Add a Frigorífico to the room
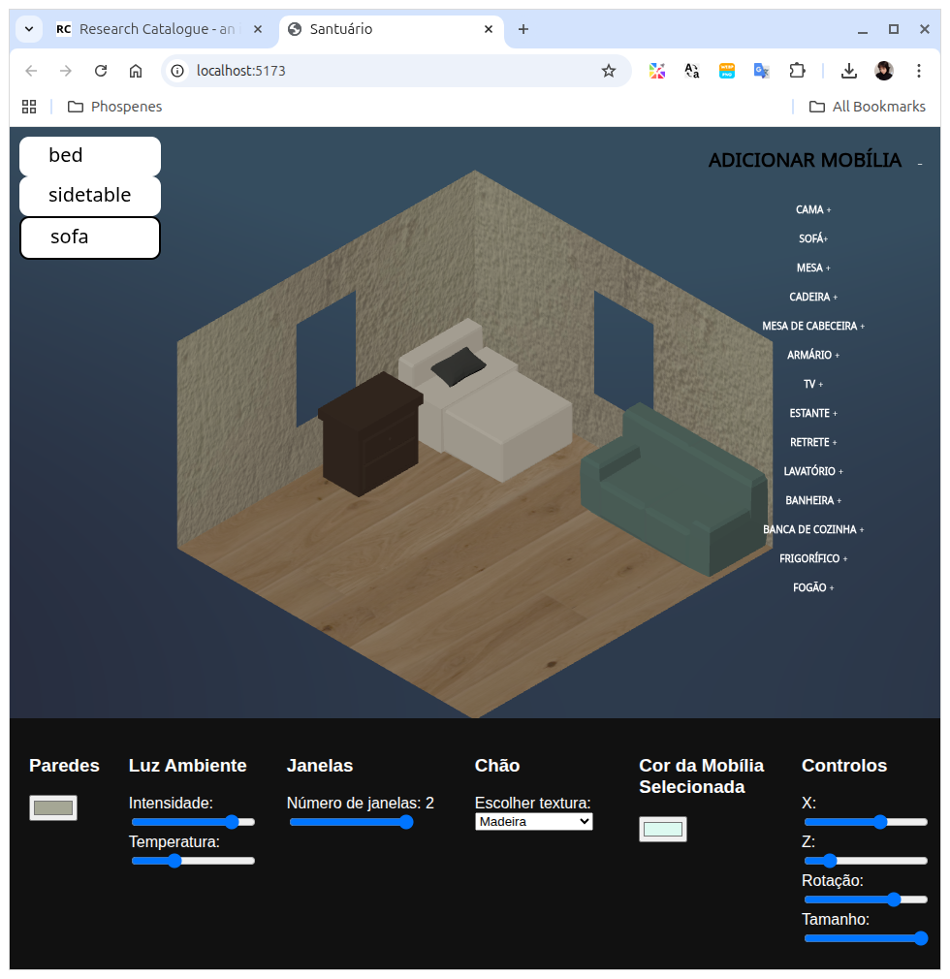This screenshot has width=950, height=979. pos(813,559)
